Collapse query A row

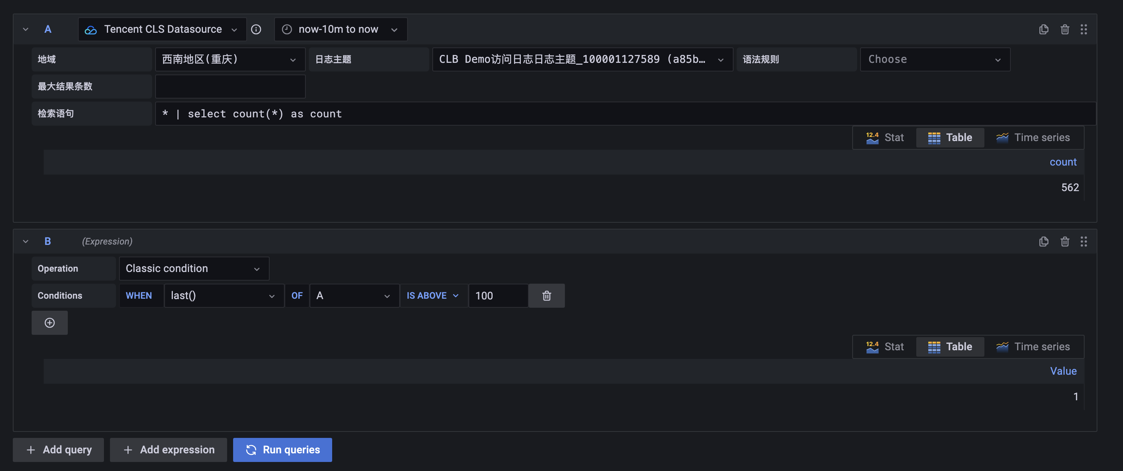(26, 29)
